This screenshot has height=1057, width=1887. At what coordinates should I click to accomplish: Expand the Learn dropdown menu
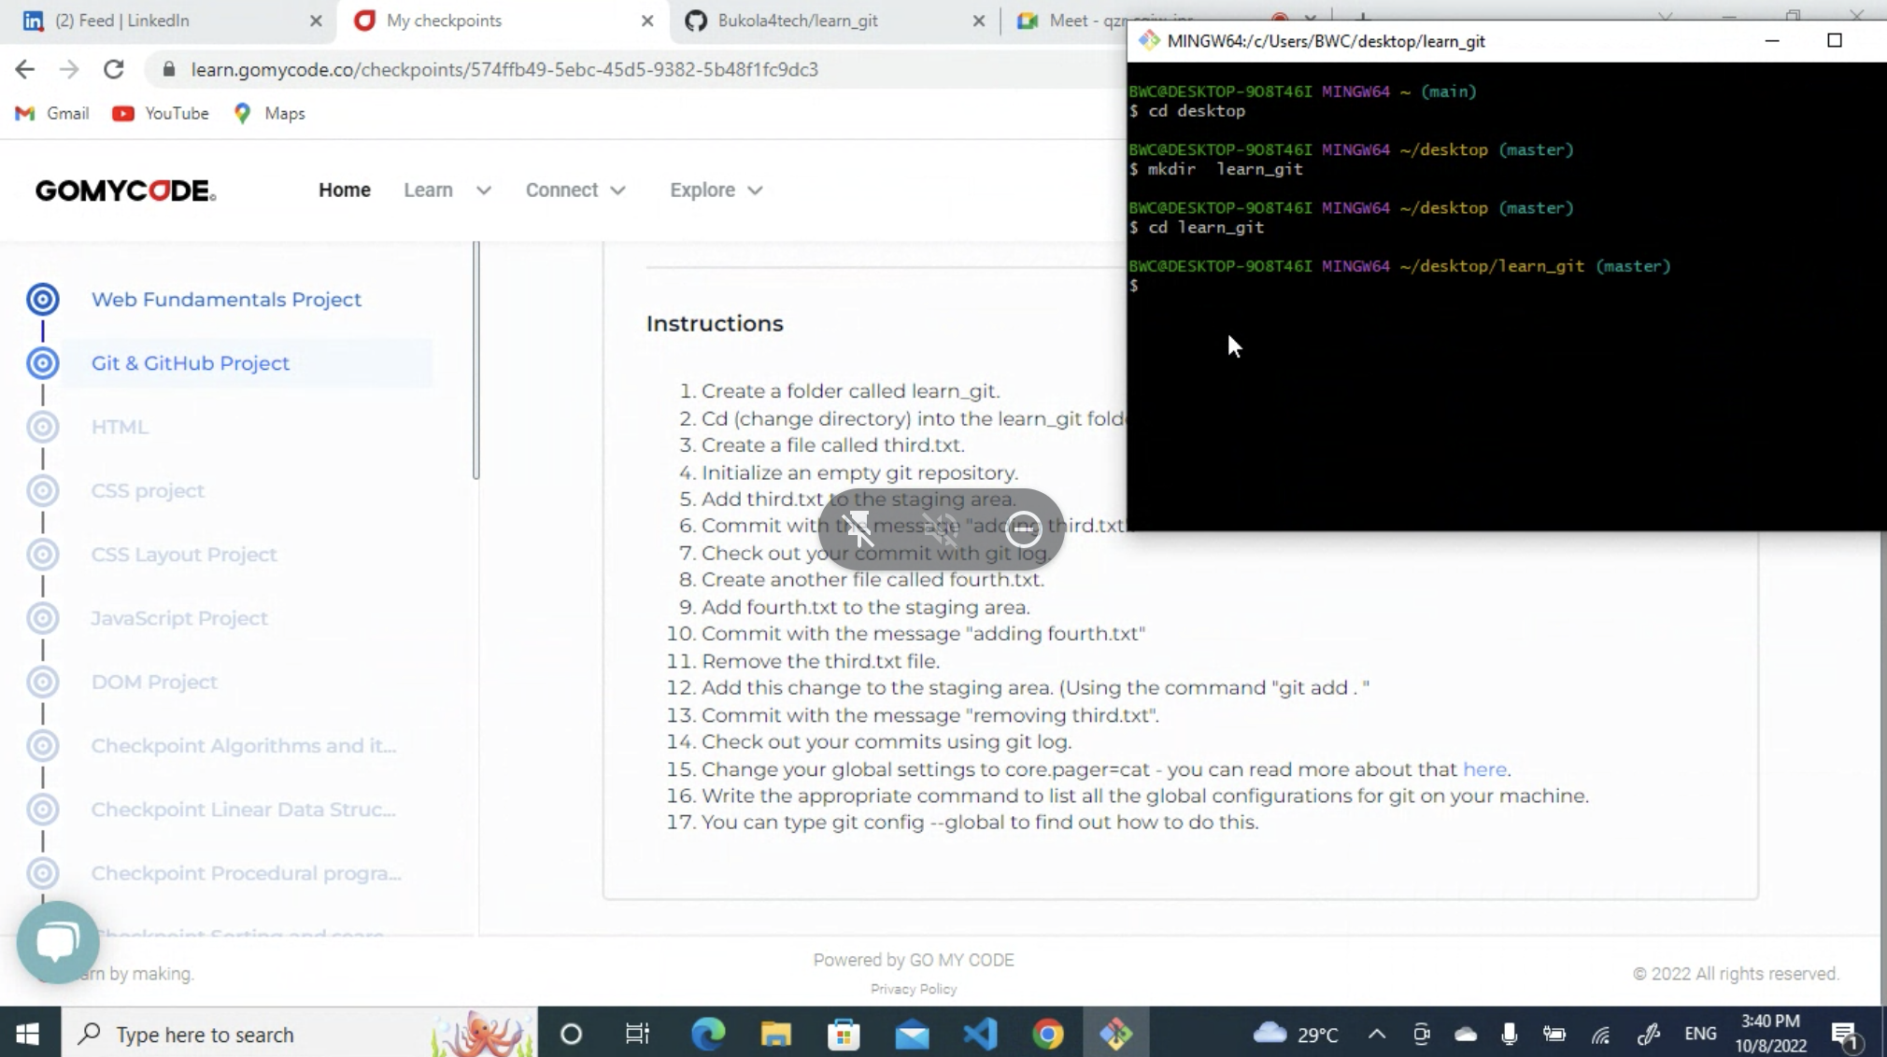coord(447,190)
